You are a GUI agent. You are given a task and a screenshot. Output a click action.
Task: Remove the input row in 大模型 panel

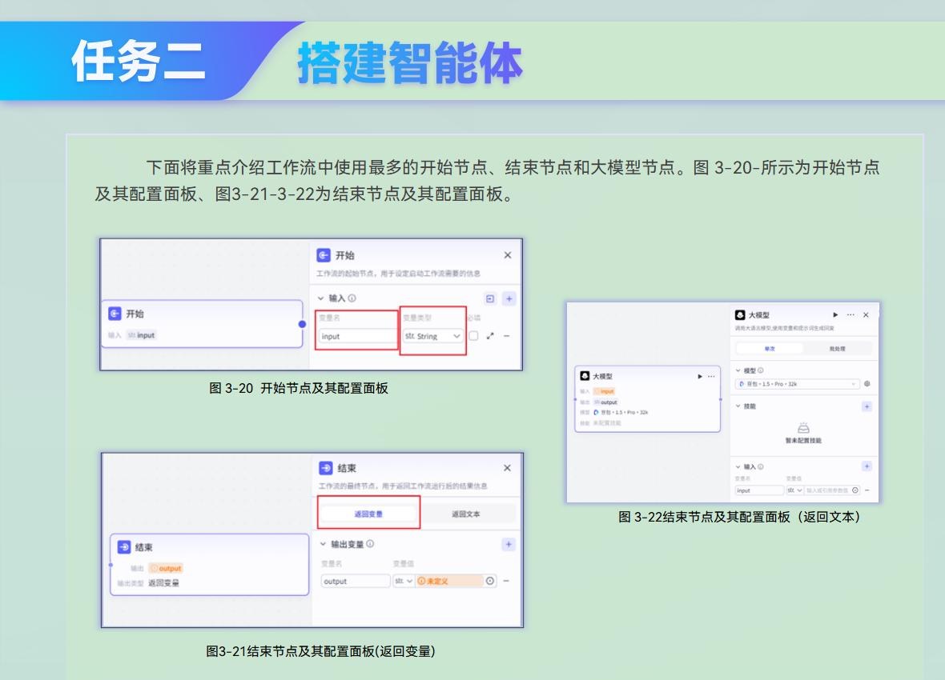(x=867, y=490)
